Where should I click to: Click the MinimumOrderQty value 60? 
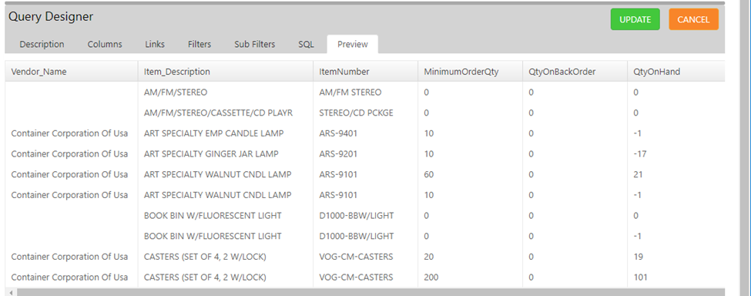[429, 175]
